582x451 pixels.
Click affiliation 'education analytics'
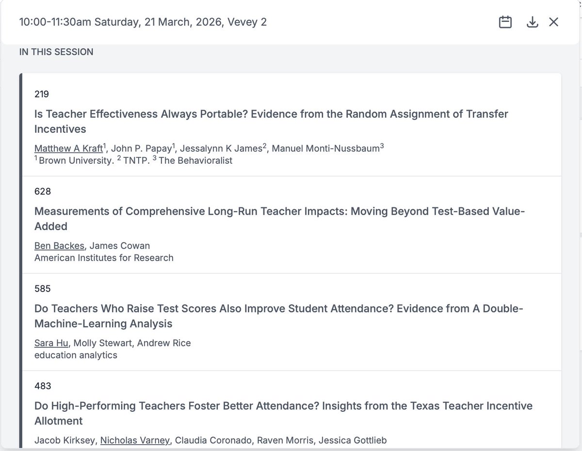point(76,355)
